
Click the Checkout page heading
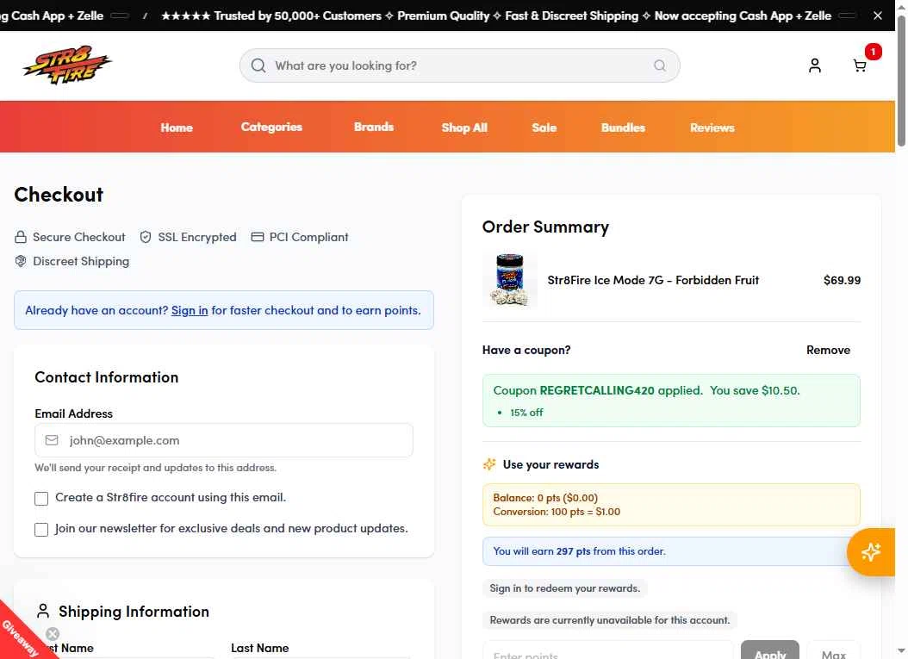(59, 195)
